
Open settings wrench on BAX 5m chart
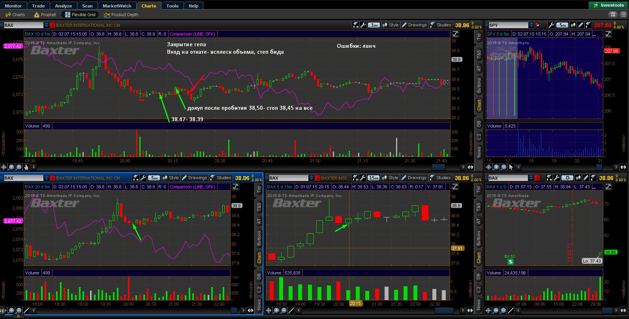(143, 178)
